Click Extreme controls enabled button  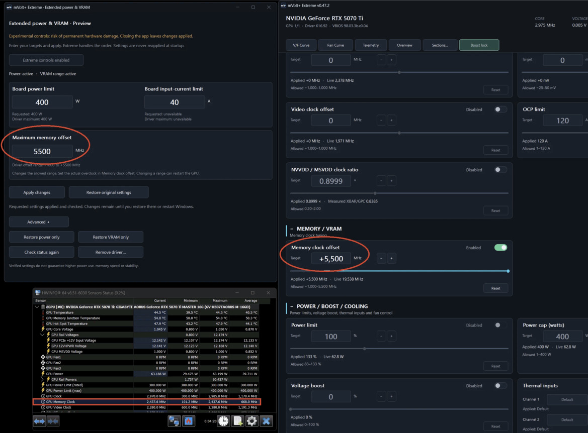[x=46, y=60]
